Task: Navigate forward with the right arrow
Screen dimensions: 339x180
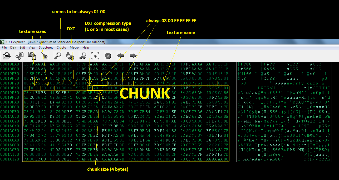Action: (133, 56)
